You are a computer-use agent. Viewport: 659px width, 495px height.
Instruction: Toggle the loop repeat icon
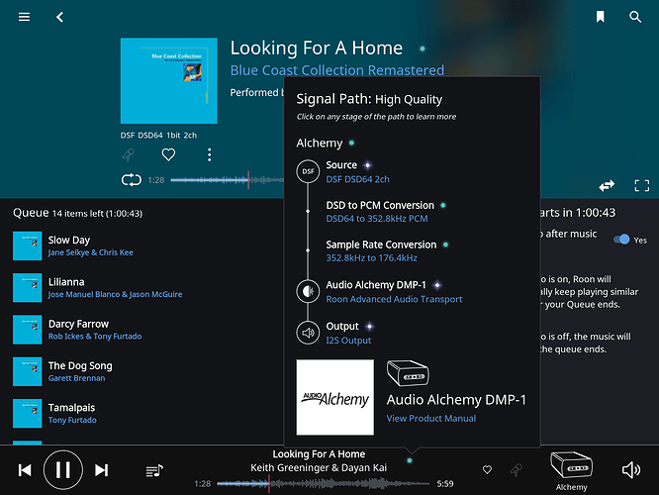coord(132,180)
